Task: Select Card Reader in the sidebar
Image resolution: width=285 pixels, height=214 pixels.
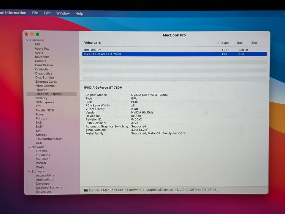Action: 44,65
